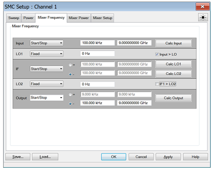The height and width of the screenshot is (170, 213).
Task: Click the Input stop frequency field 9.000000000 GHz
Action: [134, 43]
